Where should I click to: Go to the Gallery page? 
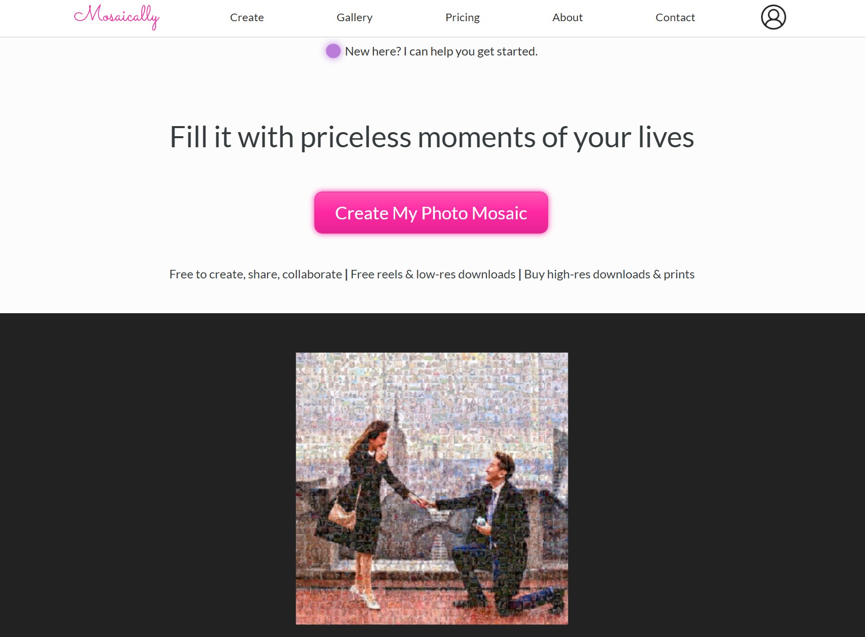click(x=354, y=18)
